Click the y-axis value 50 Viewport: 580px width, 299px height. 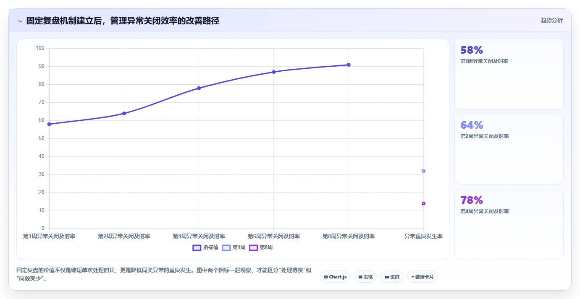[x=41, y=138]
